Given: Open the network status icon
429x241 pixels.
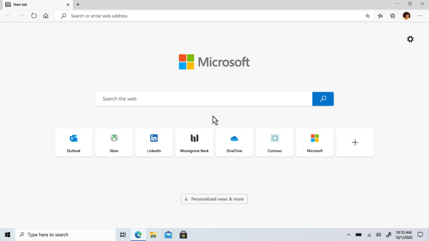Looking at the screenshot, I should tap(369, 235).
